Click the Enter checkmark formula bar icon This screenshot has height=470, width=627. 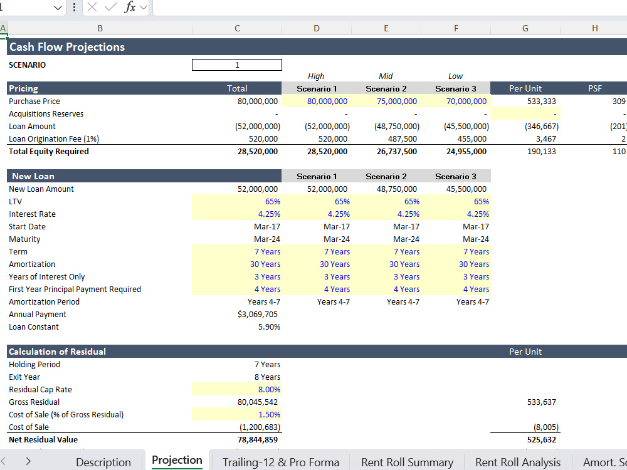click(x=110, y=7)
